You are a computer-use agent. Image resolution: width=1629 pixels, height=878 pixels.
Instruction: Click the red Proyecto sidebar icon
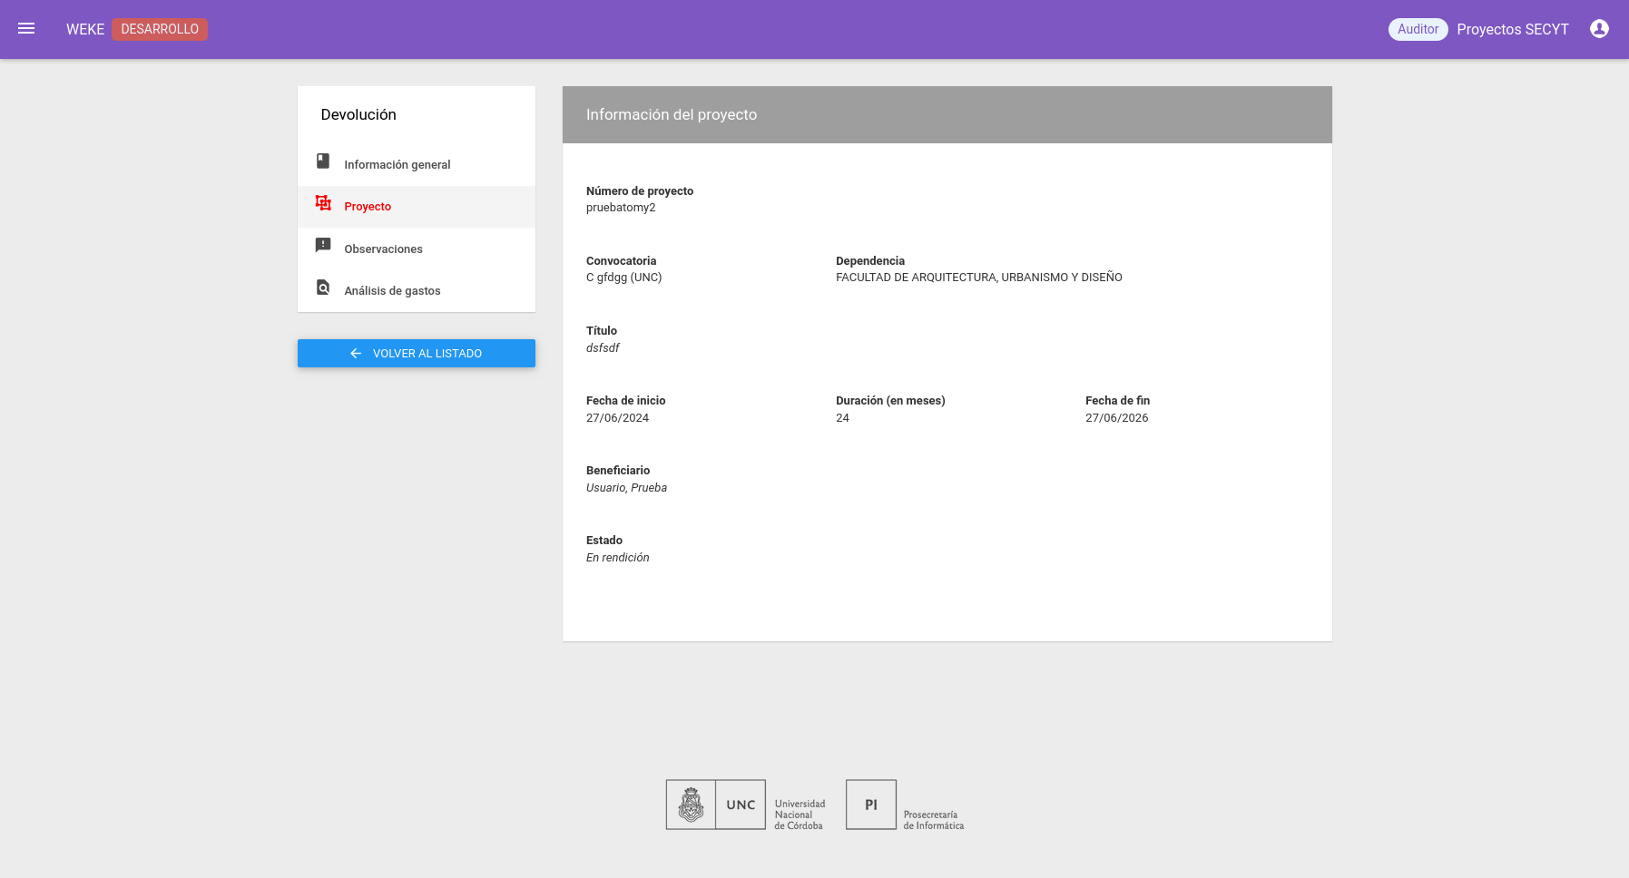(323, 203)
